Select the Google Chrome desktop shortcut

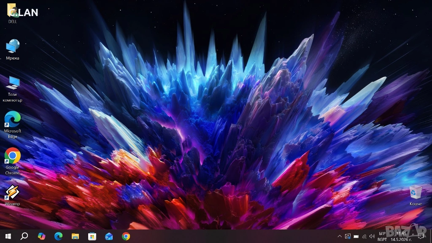pos(12,162)
